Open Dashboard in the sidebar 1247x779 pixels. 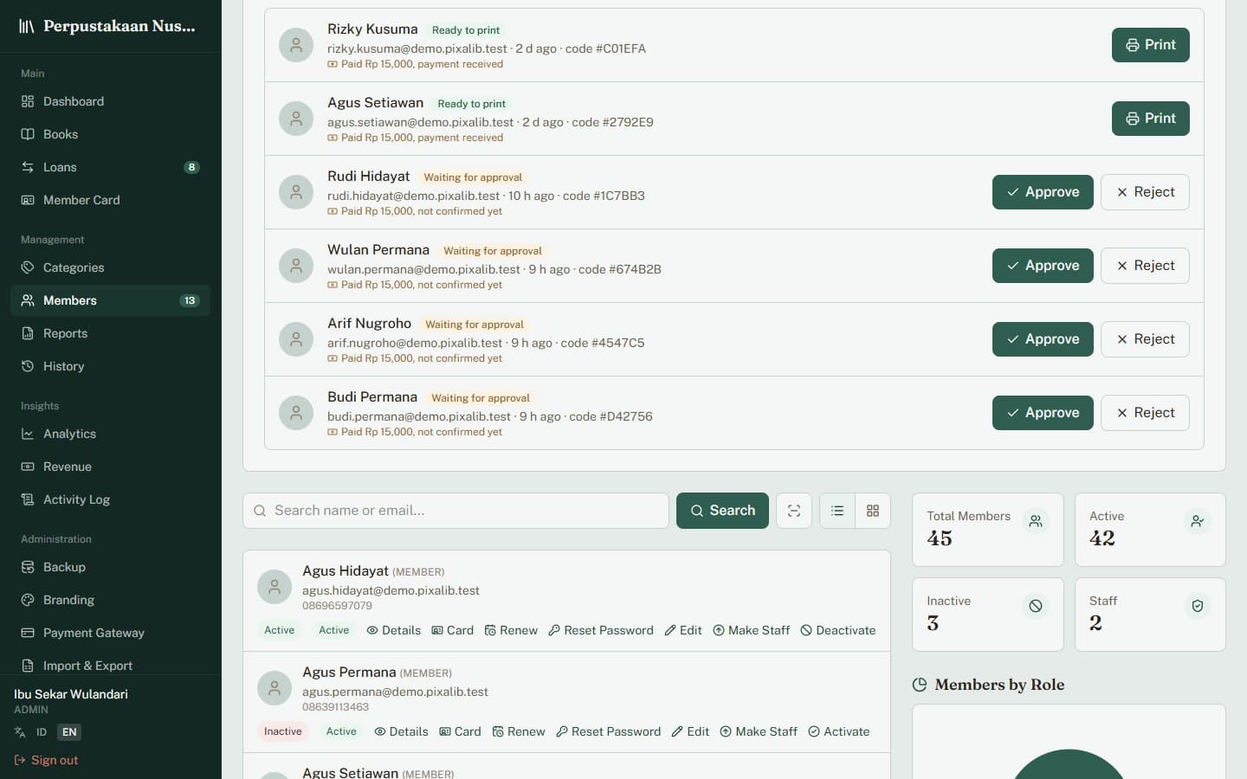[110, 101]
